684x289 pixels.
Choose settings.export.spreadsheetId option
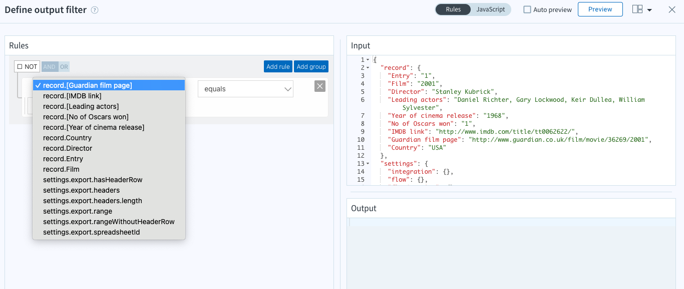click(109, 232)
